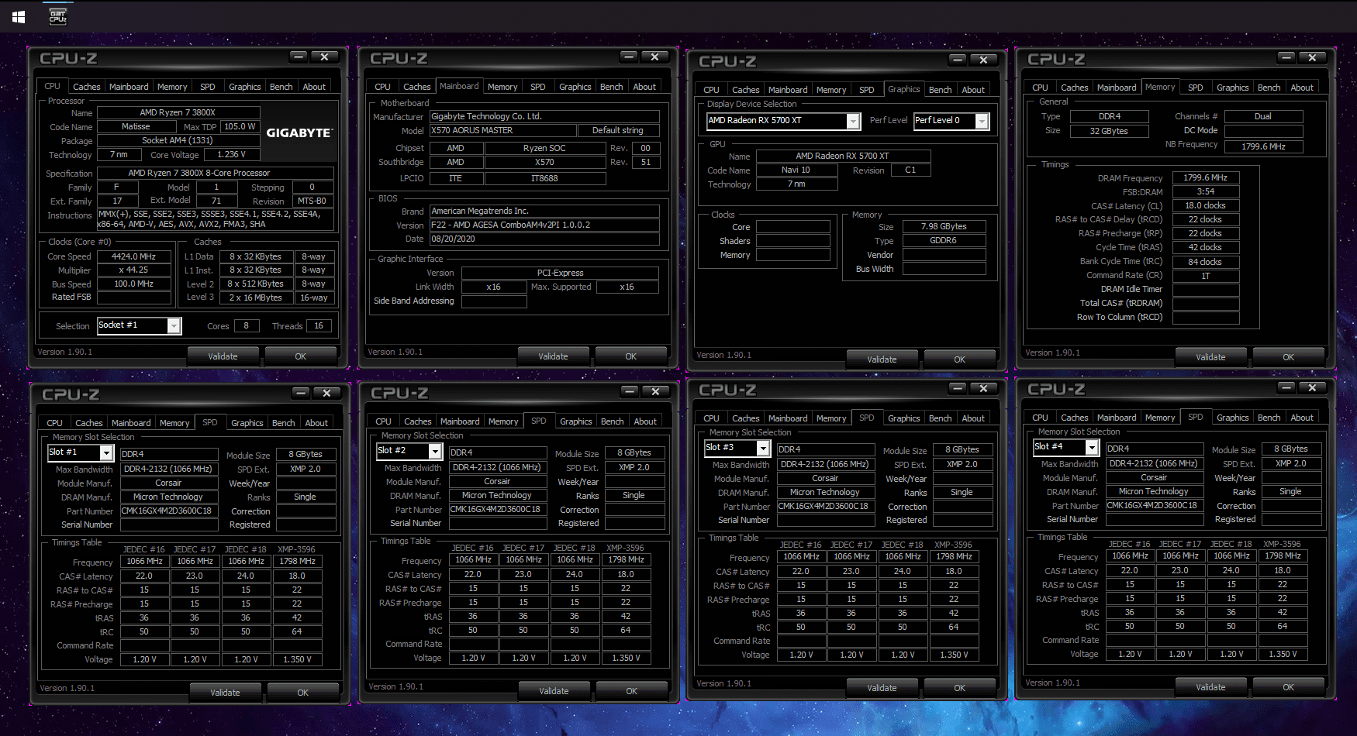Click the LPCIO value IT8688
The image size is (1357, 736).
(x=545, y=179)
